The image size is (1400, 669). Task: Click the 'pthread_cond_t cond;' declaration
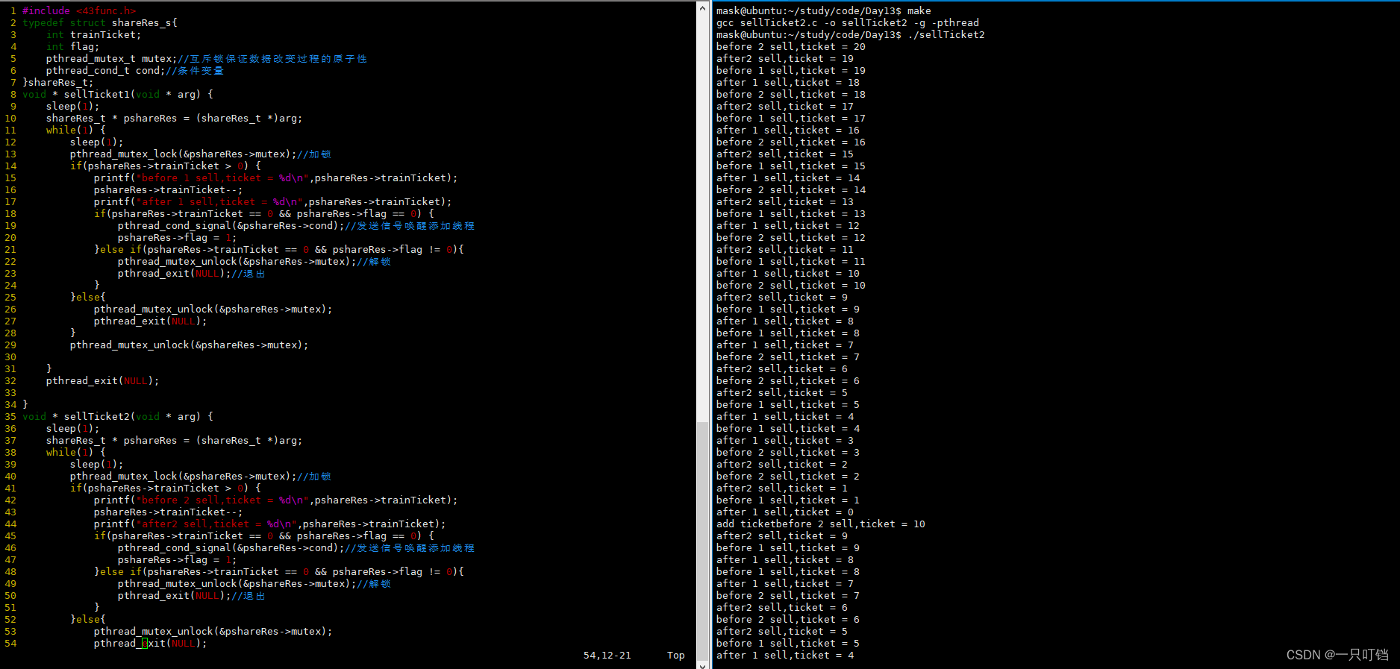[106, 70]
